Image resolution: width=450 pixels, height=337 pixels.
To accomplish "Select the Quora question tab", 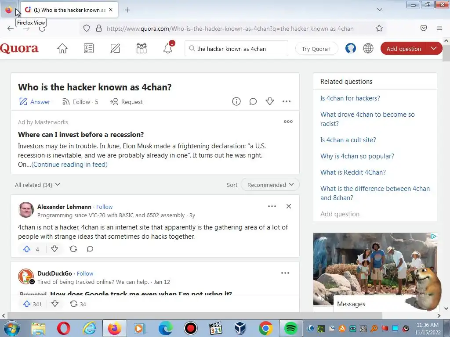I will [x=69, y=10].
